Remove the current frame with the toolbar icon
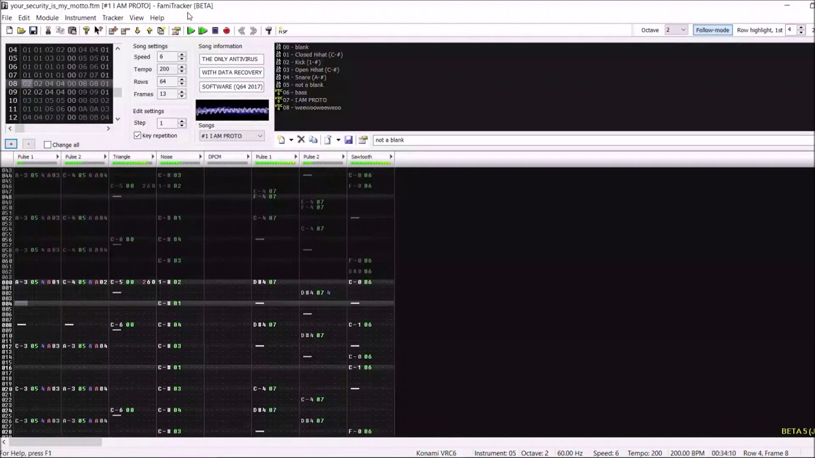The image size is (815, 458). 125,31
